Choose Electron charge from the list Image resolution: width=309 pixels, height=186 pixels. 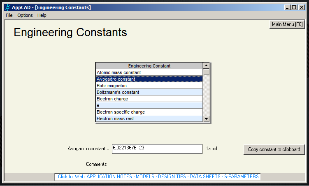pos(149,99)
